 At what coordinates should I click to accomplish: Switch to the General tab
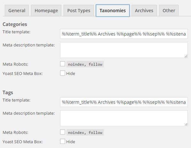pos(17,11)
